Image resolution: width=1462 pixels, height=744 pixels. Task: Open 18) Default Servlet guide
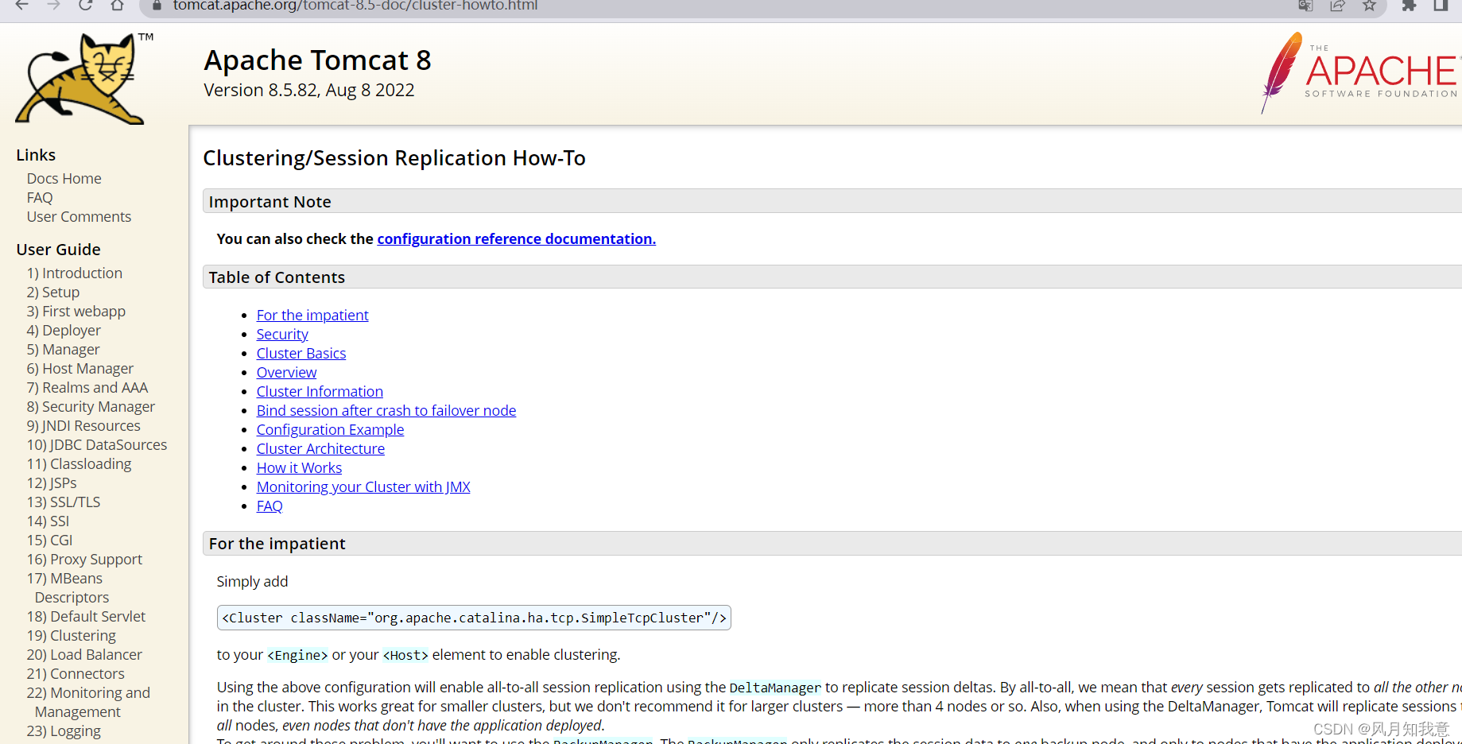click(x=86, y=617)
